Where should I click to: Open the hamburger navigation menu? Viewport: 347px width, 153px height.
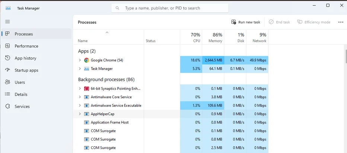[7, 22]
